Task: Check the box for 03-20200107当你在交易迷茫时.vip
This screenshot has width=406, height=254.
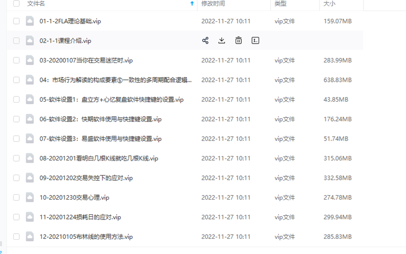Action: (x=17, y=60)
